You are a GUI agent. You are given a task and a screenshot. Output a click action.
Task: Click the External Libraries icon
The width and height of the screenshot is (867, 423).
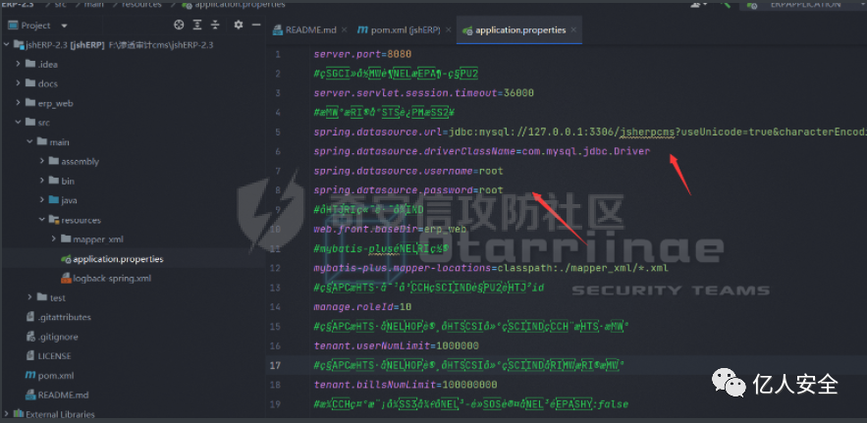(19, 414)
